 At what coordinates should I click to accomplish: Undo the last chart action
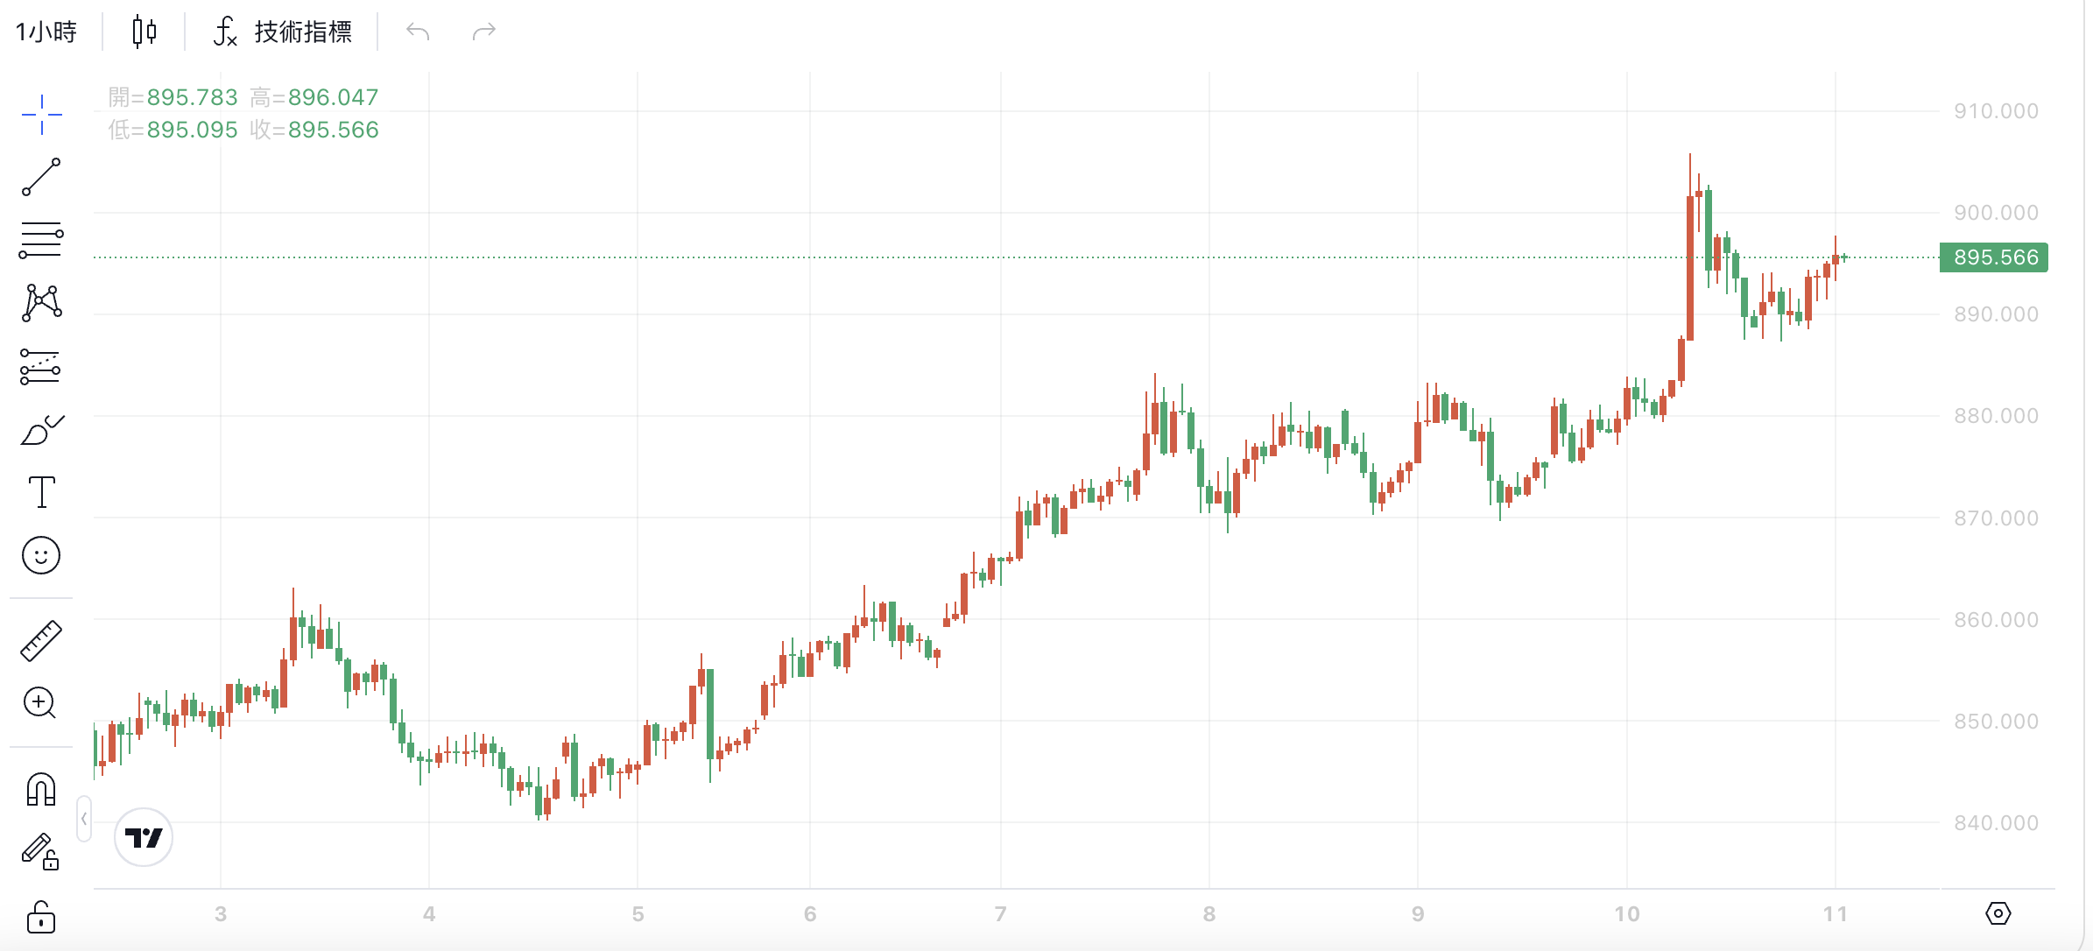[x=418, y=32]
